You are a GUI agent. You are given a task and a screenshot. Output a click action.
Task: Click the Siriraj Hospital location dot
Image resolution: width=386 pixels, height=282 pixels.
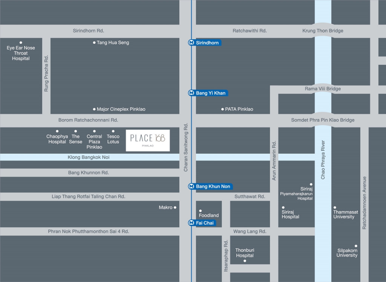[x=283, y=207]
